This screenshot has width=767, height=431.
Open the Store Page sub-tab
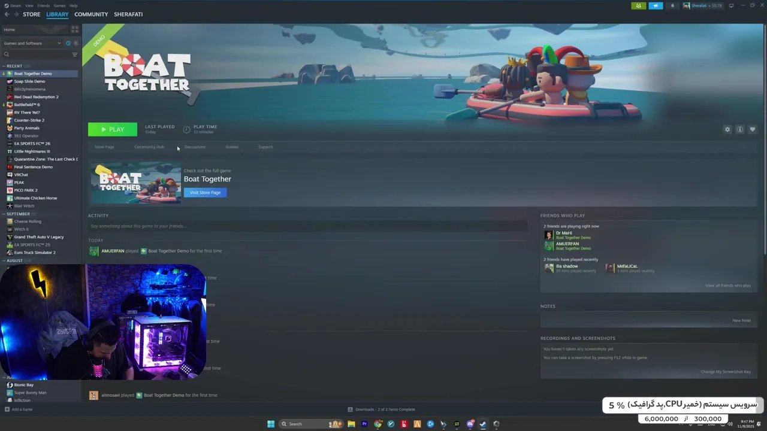coord(104,147)
